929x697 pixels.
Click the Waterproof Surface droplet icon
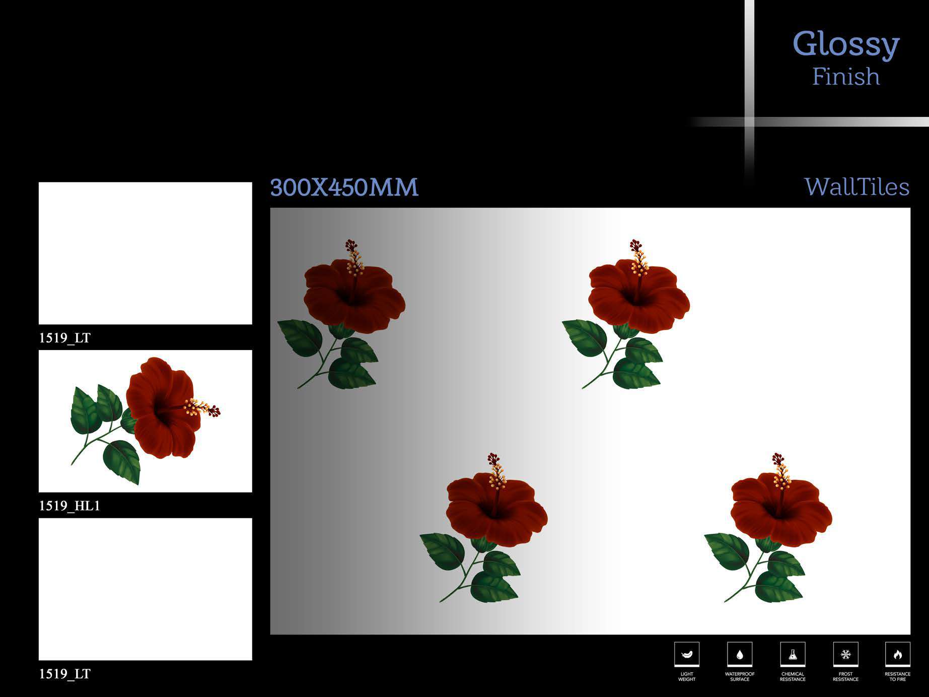[740, 655]
